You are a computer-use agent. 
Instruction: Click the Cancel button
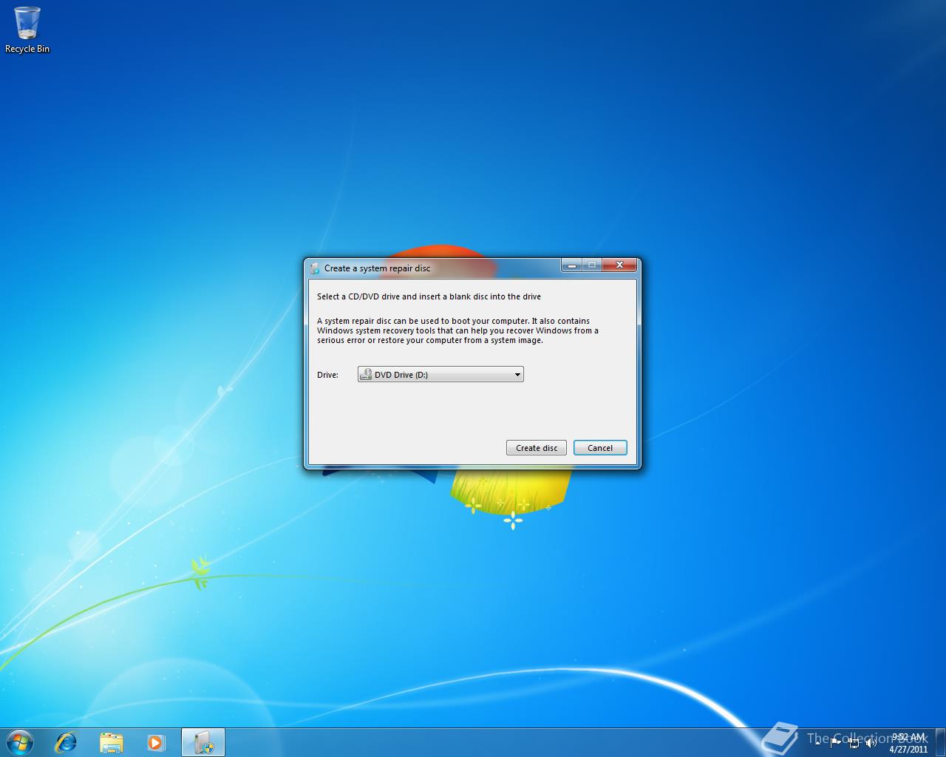coord(599,447)
